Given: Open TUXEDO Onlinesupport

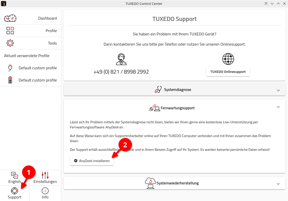Looking at the screenshot, I should (x=228, y=72).
